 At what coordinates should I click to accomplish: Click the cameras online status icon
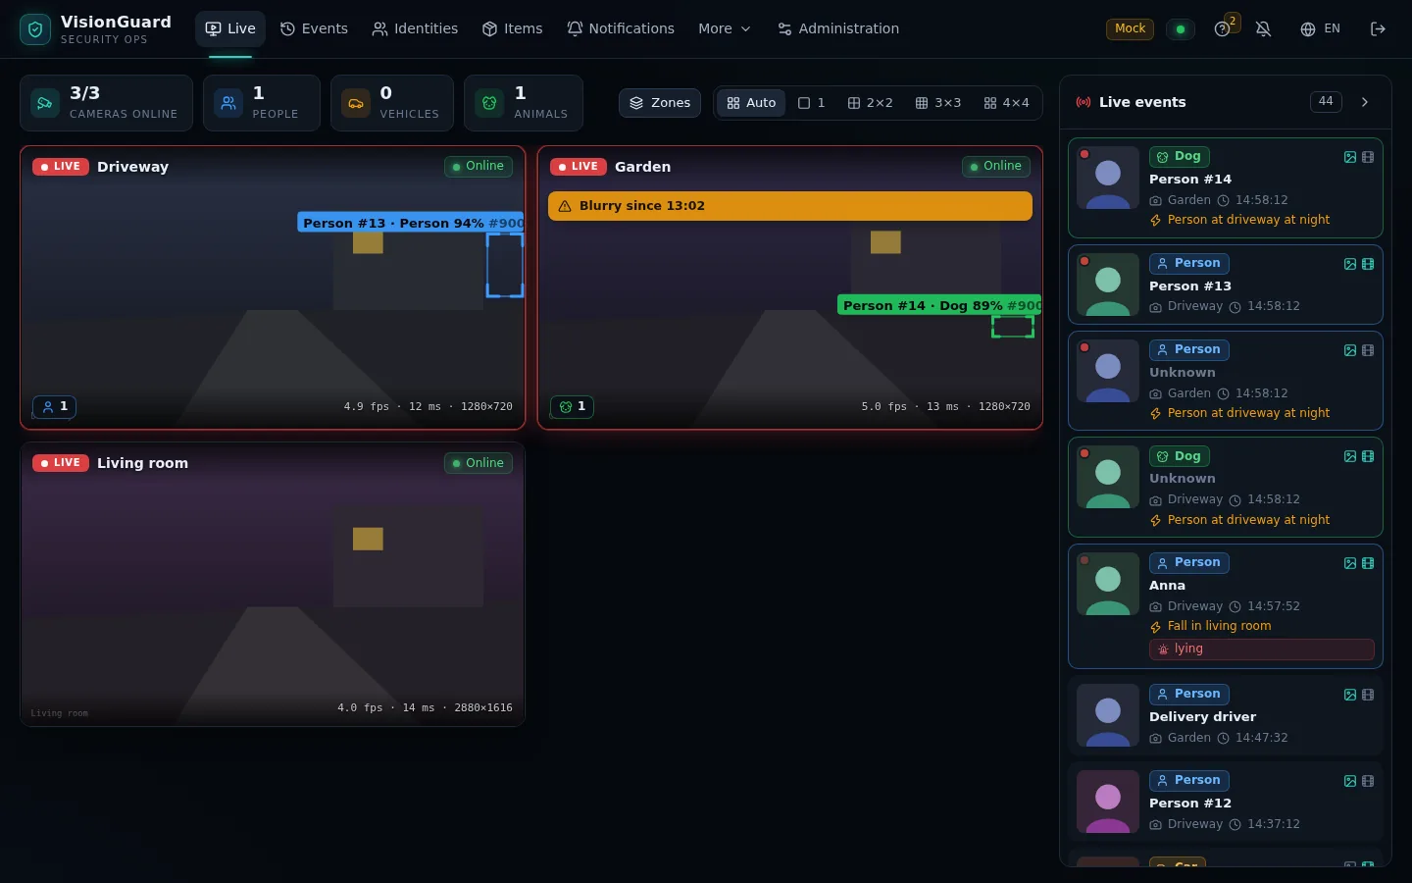click(x=45, y=103)
